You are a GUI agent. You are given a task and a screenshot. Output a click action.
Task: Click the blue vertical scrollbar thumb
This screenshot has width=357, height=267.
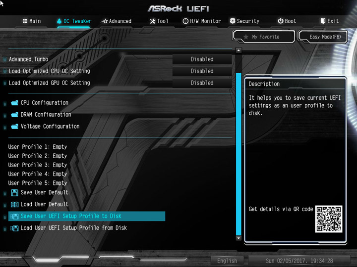point(238,154)
